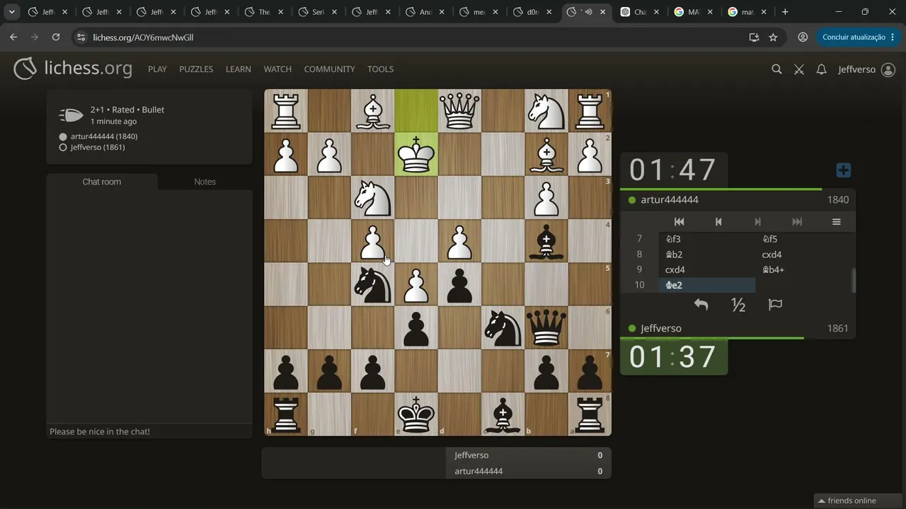Image resolution: width=906 pixels, height=509 pixels.
Task: Bookmark this page with the star
Action: [773, 37]
